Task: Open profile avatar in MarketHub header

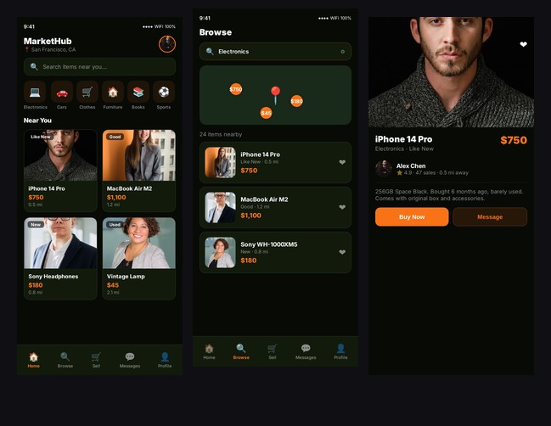Action: [166, 44]
